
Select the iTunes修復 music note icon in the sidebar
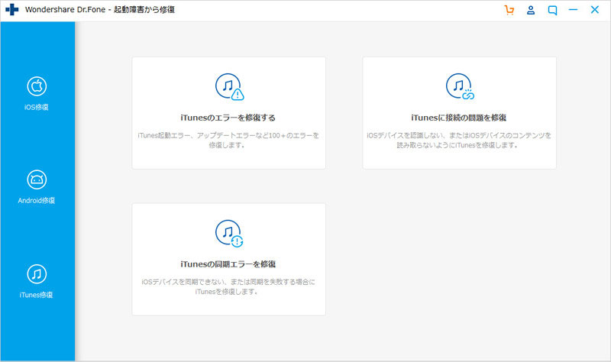(x=37, y=274)
